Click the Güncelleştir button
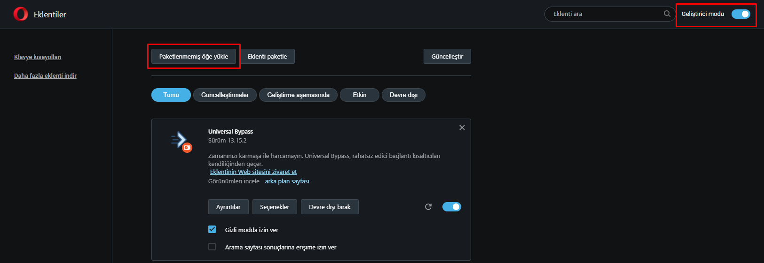 [x=447, y=56]
